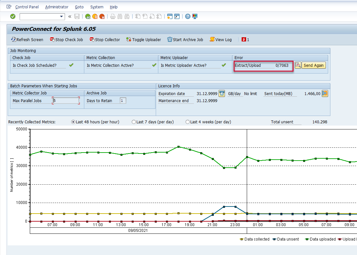Select Last 7 days per day option
Image resolution: width=357 pixels, height=255 pixels.
pyautogui.click(x=134, y=122)
